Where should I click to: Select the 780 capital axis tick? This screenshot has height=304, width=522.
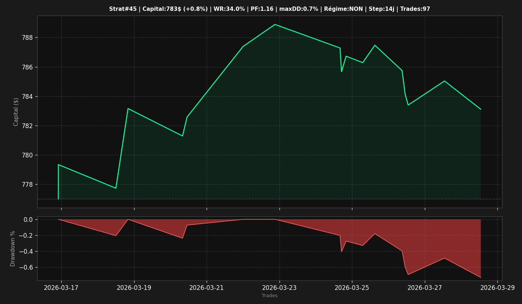(x=28, y=155)
